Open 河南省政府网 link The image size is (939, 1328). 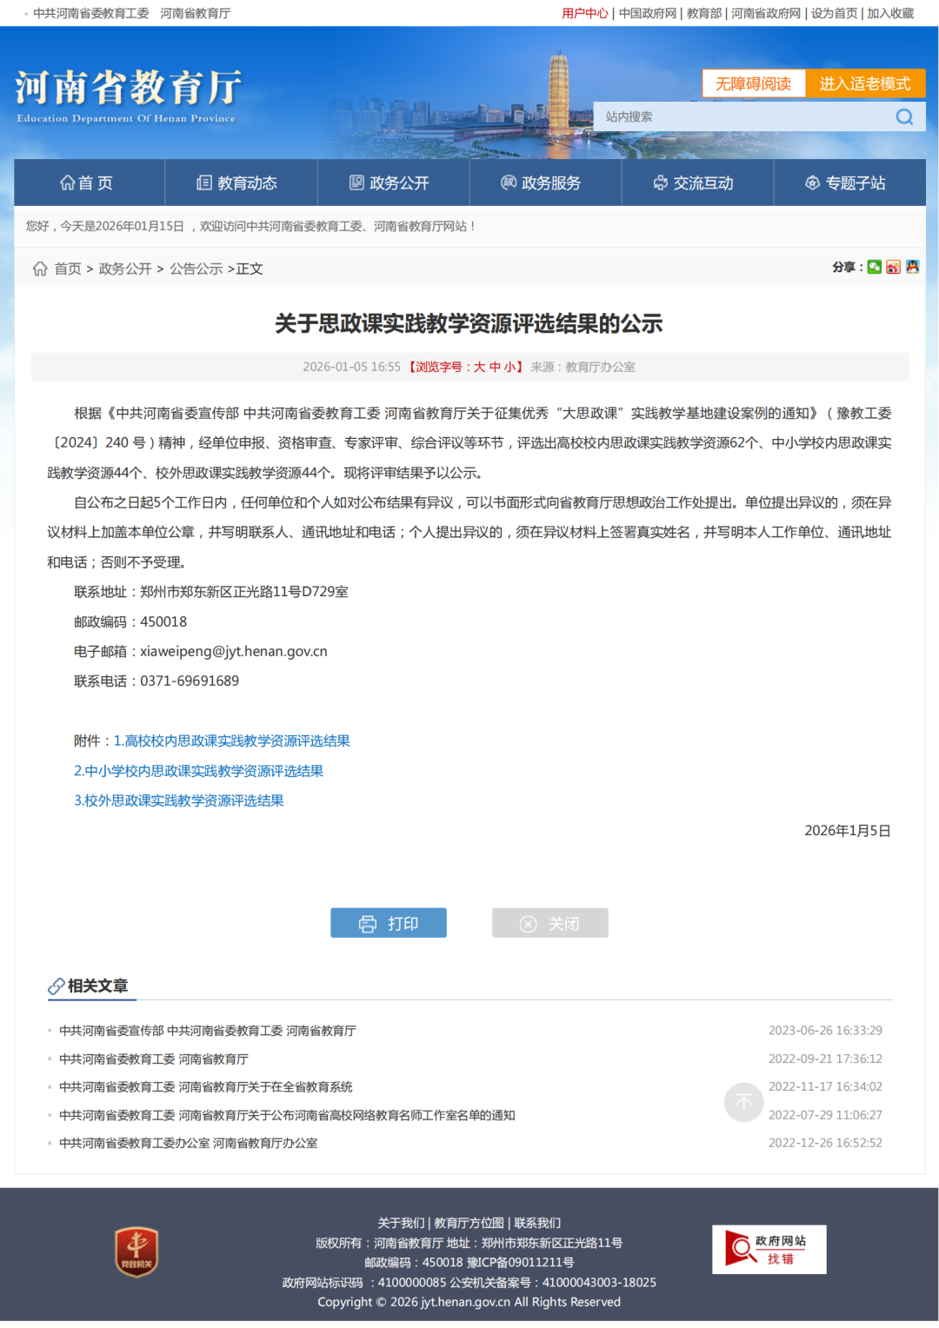[x=766, y=13]
